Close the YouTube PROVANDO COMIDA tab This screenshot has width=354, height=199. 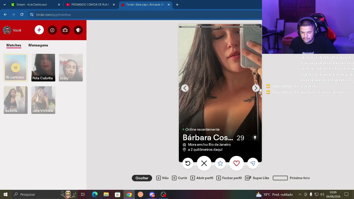[114, 5]
